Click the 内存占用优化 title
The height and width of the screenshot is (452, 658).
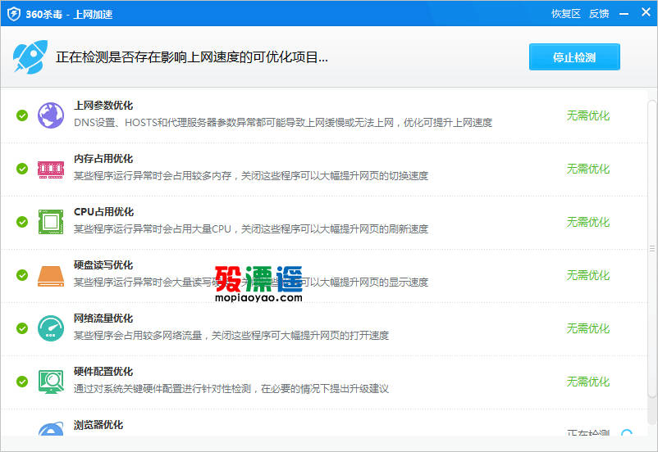103,159
